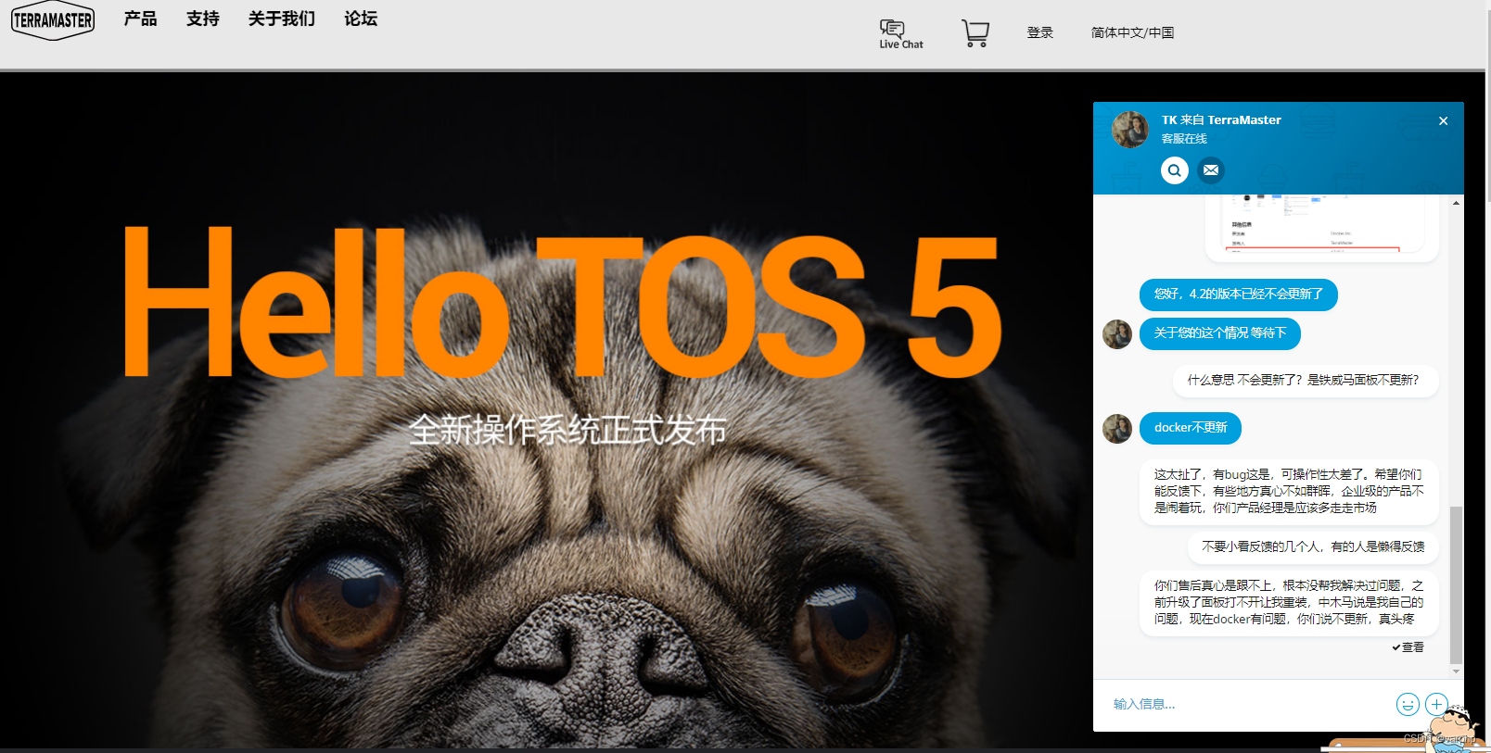
Task: Click the 查看 read receipt label
Action: 1408,647
